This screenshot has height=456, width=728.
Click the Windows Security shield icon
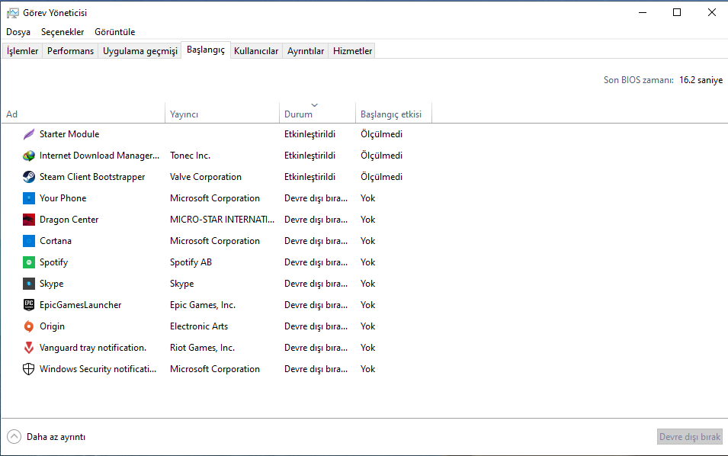tap(29, 369)
